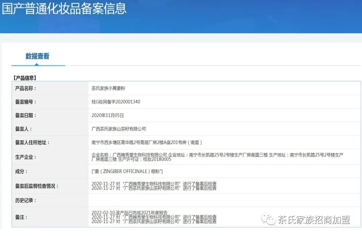362x236 pixels.
Task: Select the ingredient ZINGIBER OFFICINALE text
Action: tap(125, 171)
